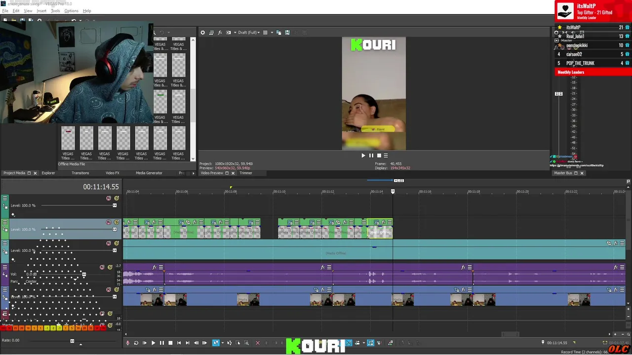Open the File menu
This screenshot has height=355, width=632.
tap(5, 11)
